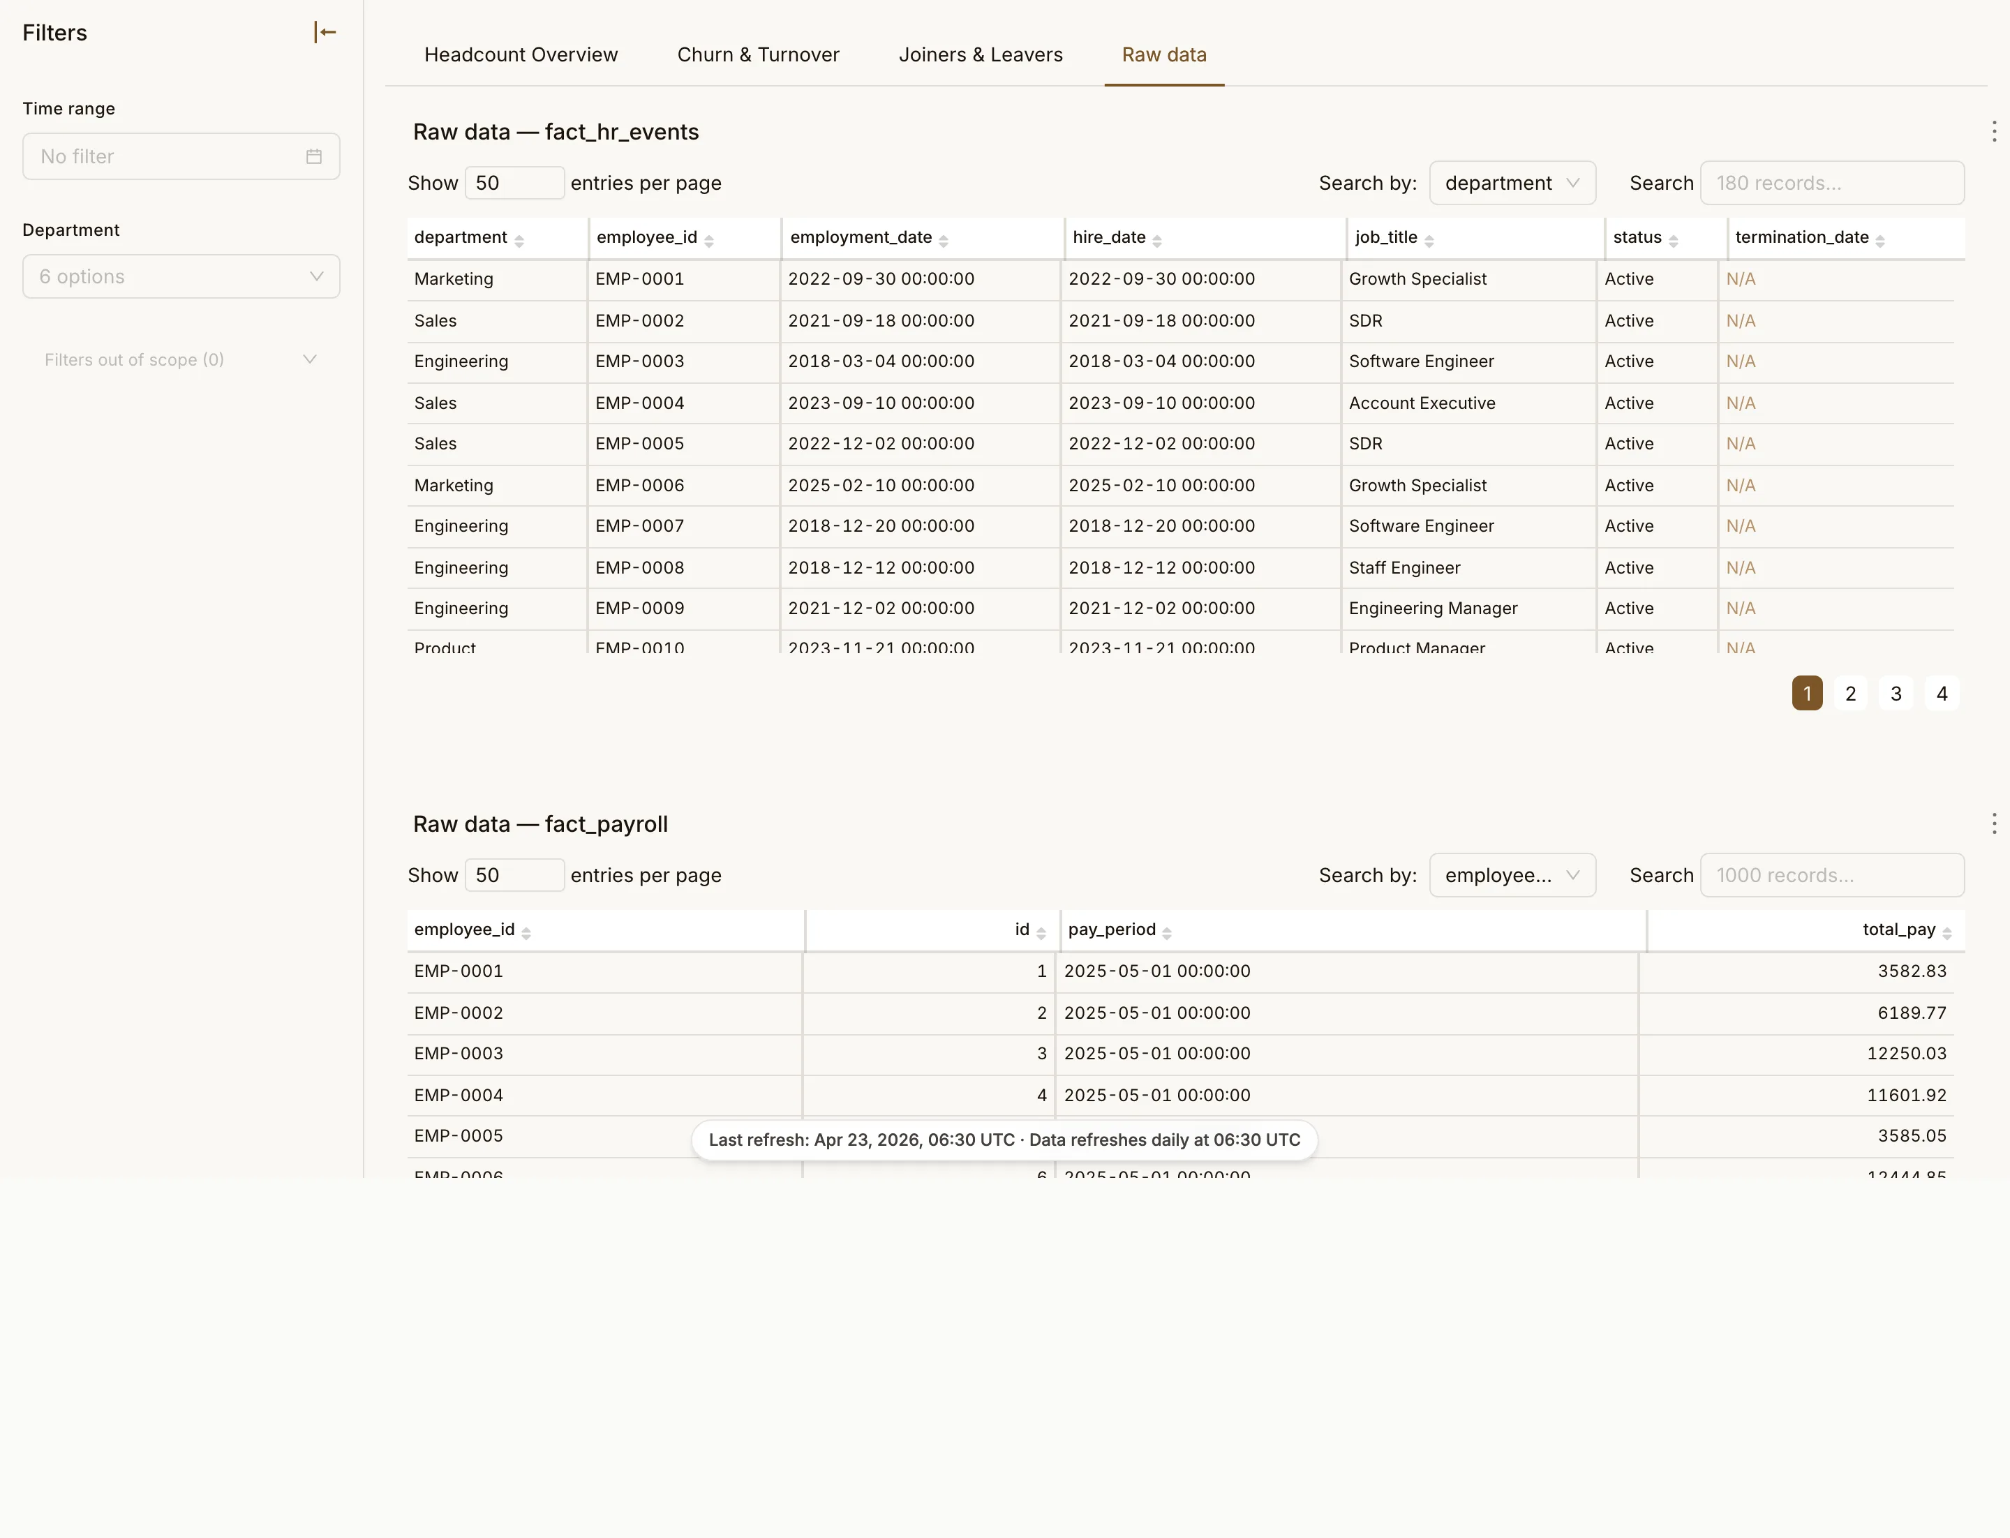
Task: Open the Time range calendar icon
Action: point(313,156)
